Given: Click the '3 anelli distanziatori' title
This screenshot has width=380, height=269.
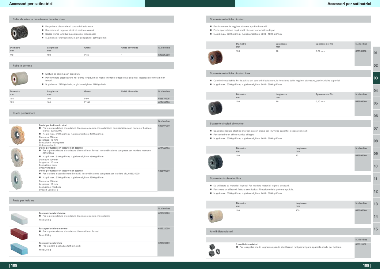Looking at the screenshot, I should [x=247, y=244].
